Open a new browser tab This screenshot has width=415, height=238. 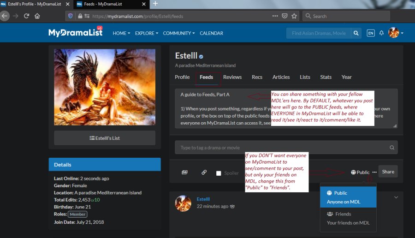[155, 4]
